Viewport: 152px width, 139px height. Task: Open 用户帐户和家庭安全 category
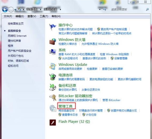click(20, 51)
